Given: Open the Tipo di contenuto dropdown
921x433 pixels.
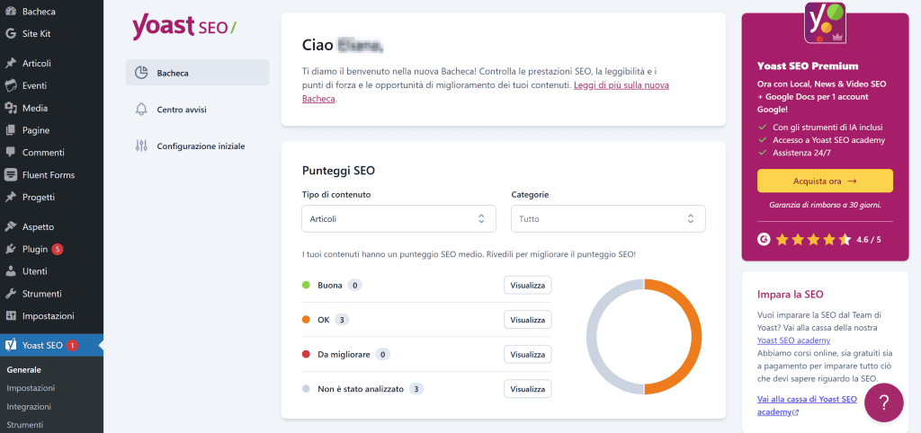Looking at the screenshot, I should coord(398,219).
